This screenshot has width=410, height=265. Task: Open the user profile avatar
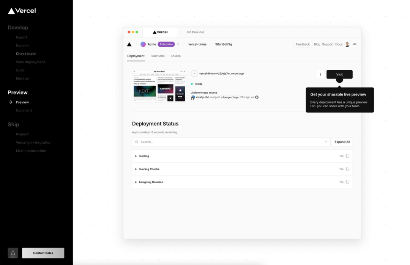(347, 44)
